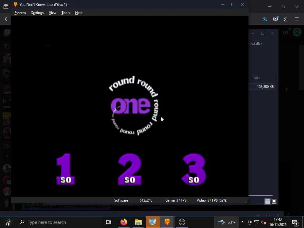Click the installer app taskbar icon
Image resolution: width=304 pixels, height=228 pixels.
pyautogui.click(x=153, y=222)
